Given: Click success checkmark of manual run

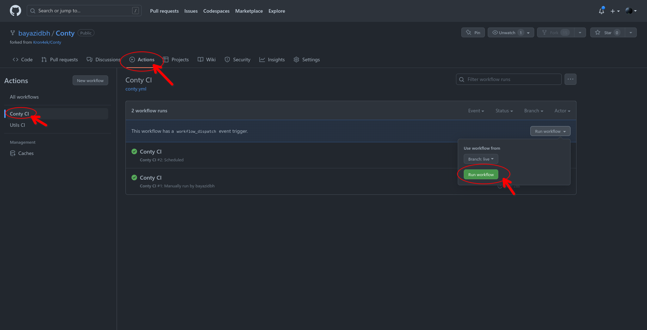Looking at the screenshot, I should pyautogui.click(x=134, y=178).
